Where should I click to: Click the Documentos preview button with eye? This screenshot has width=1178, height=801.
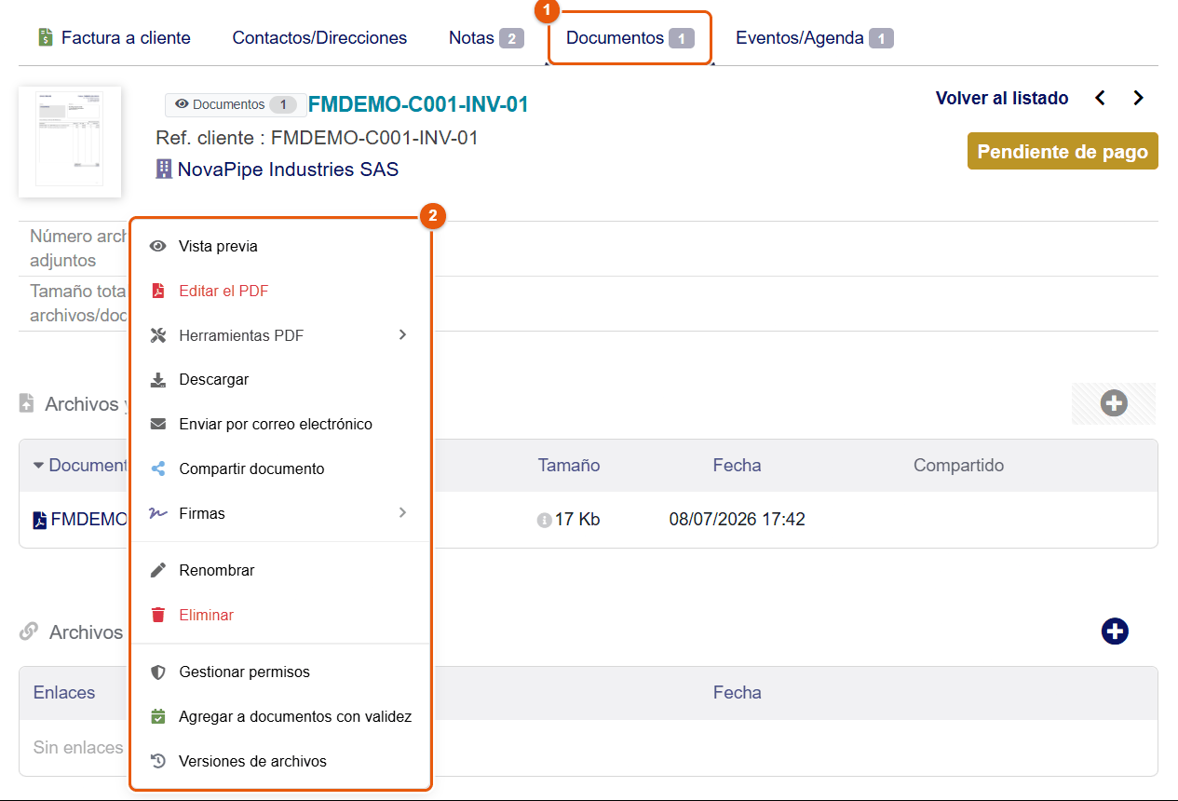[236, 104]
